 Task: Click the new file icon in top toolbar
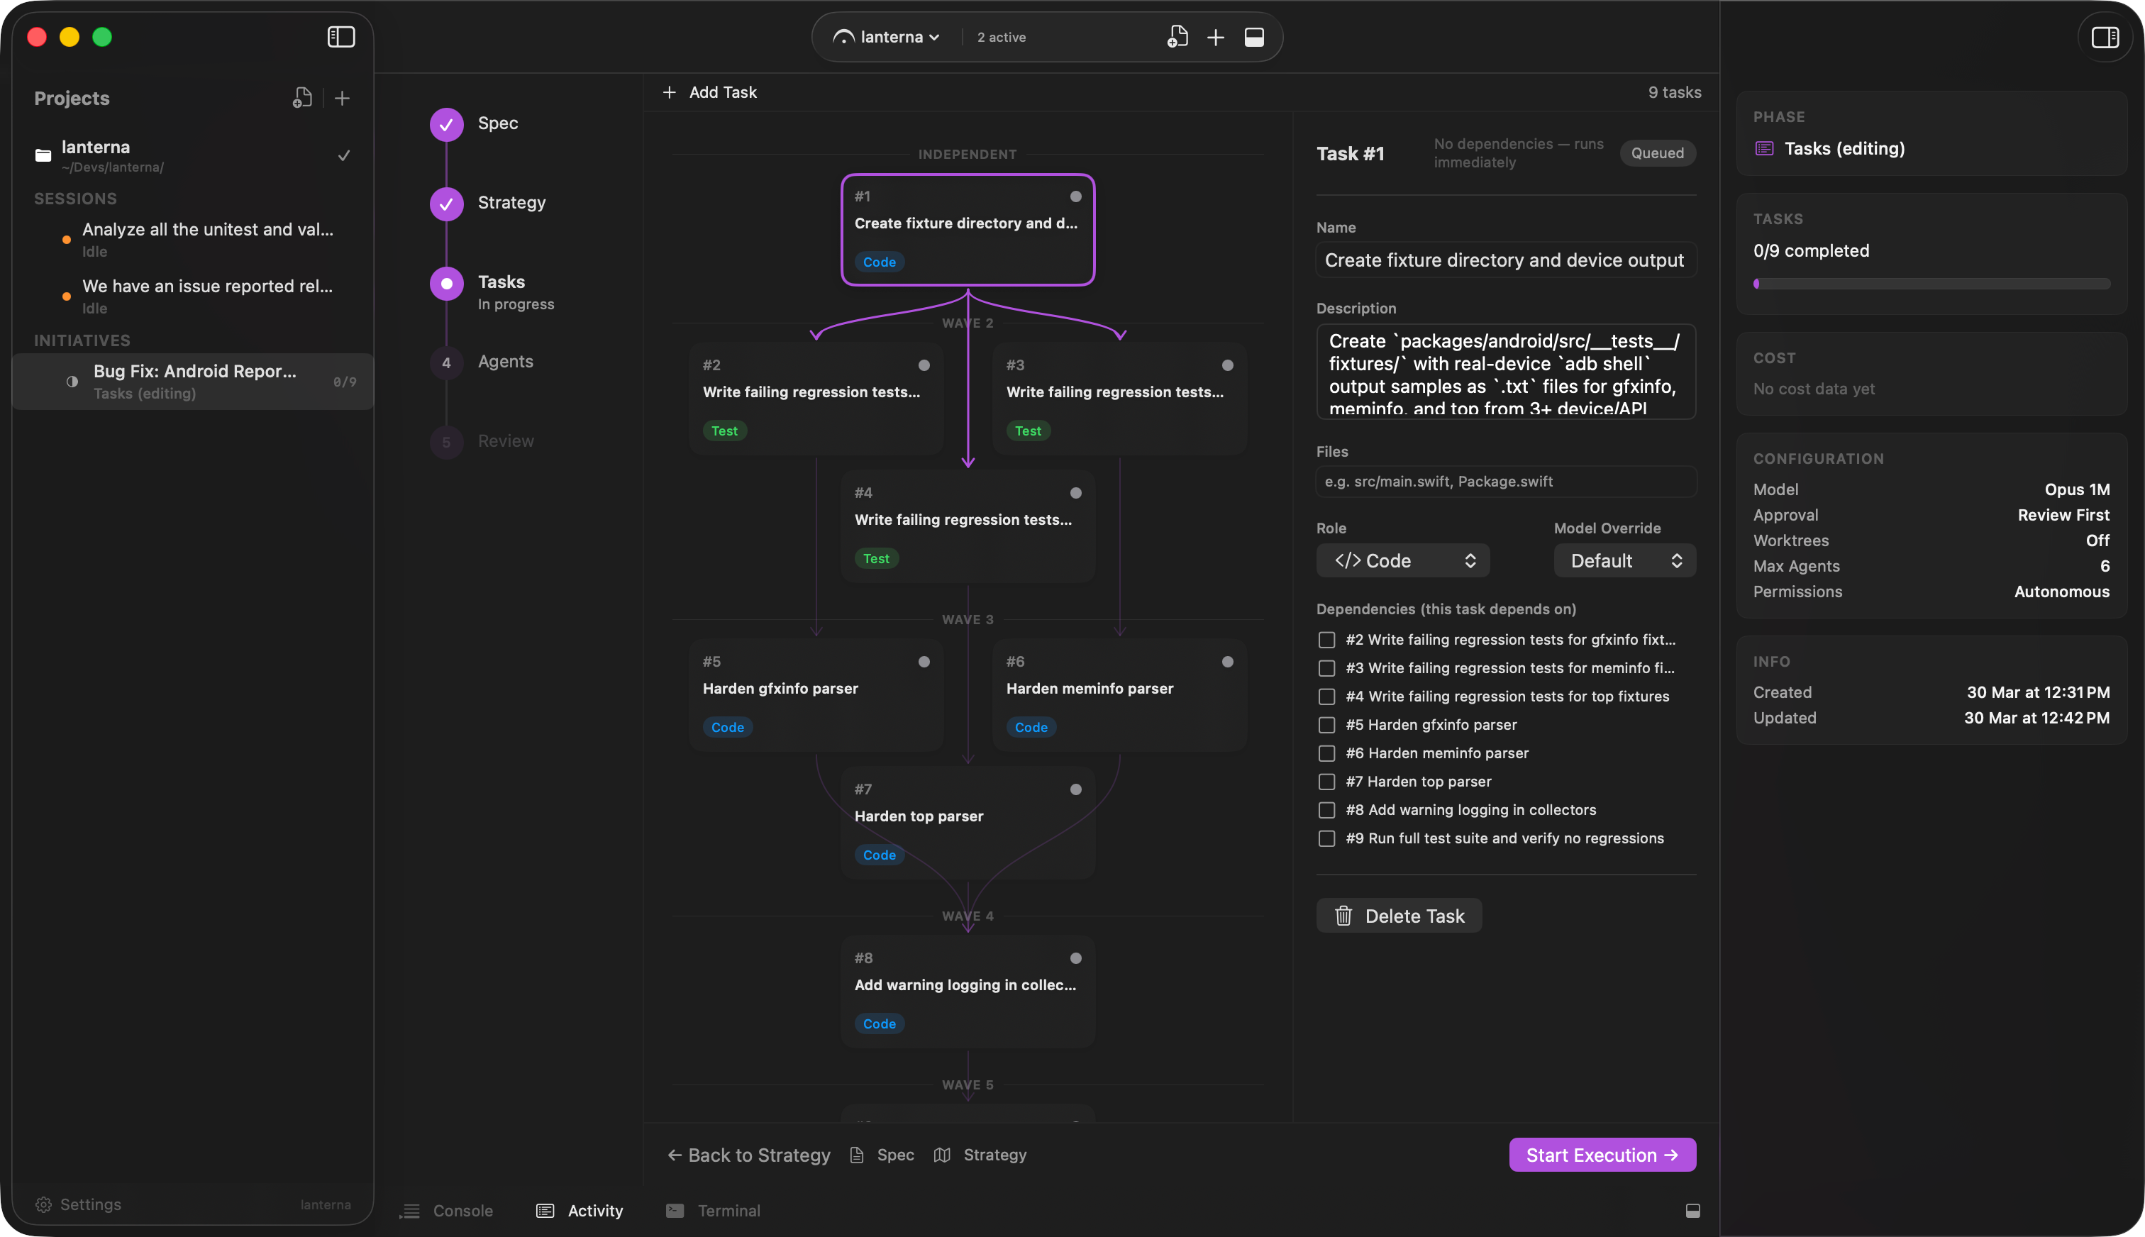1177,37
